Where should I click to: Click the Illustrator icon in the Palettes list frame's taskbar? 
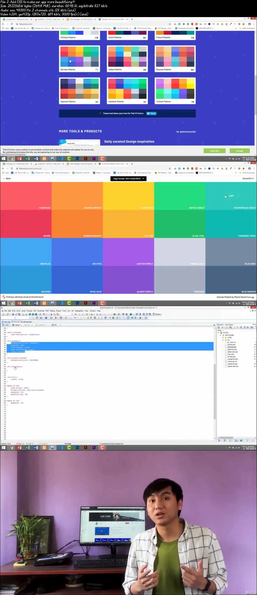pyautogui.click(x=86, y=159)
